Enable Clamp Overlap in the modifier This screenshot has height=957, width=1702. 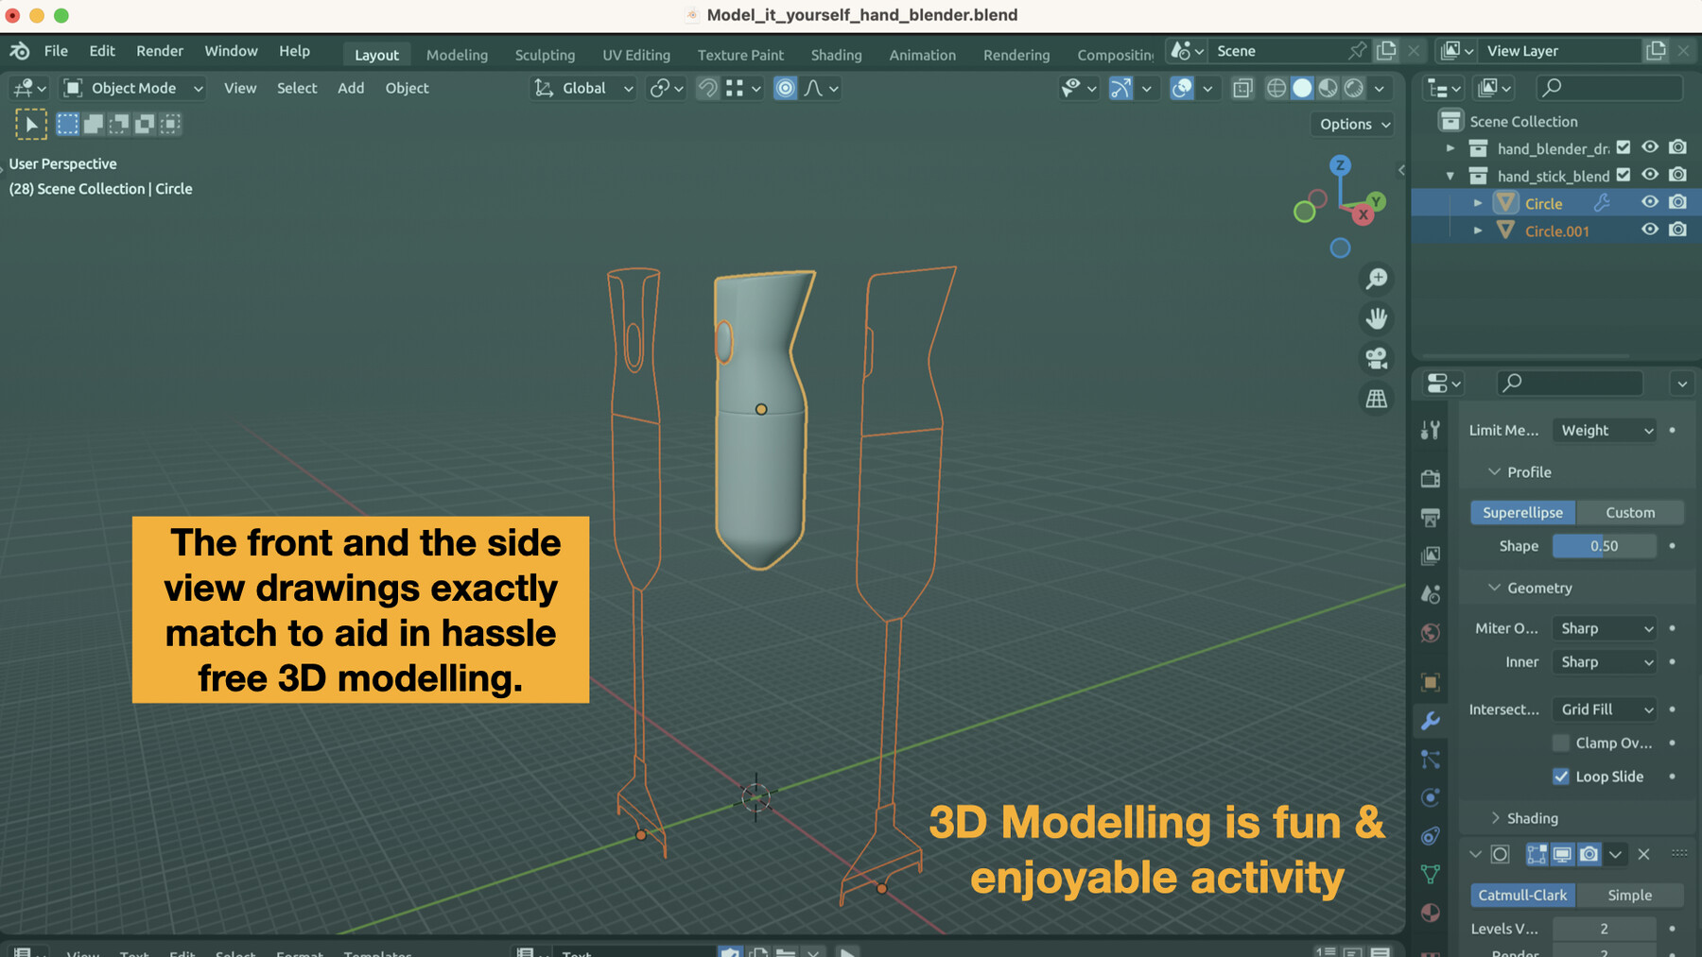point(1561,743)
